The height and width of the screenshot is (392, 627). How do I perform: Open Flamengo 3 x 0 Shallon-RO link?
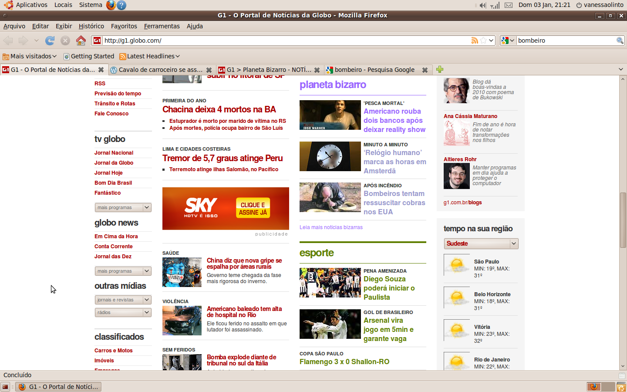coord(344,362)
